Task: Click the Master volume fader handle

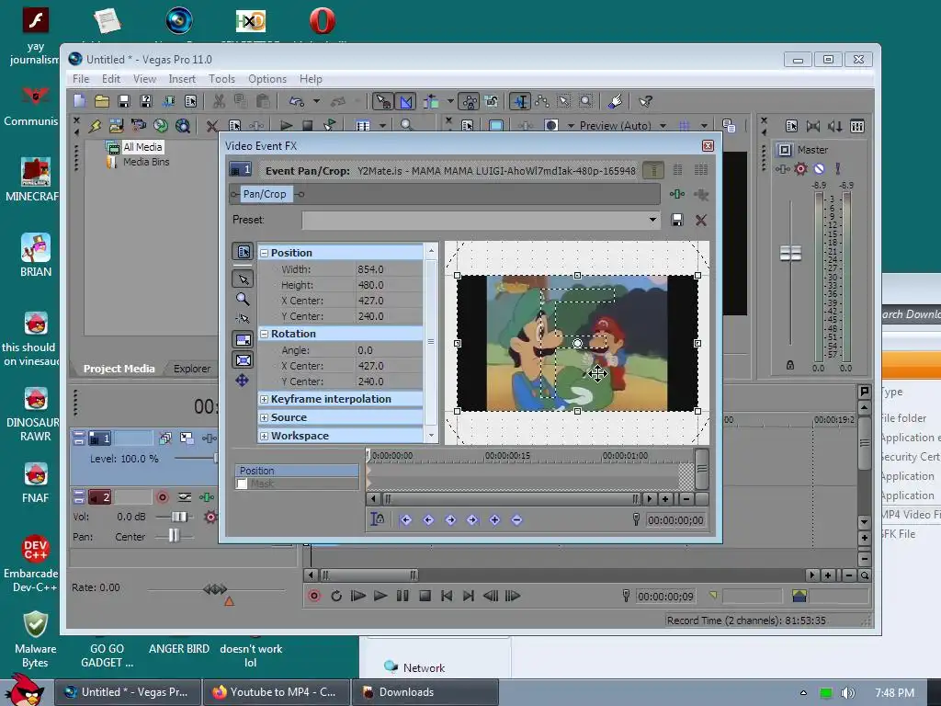Action: click(x=790, y=254)
